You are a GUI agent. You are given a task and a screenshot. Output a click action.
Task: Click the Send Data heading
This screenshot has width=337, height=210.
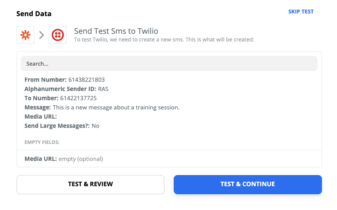coord(34,14)
